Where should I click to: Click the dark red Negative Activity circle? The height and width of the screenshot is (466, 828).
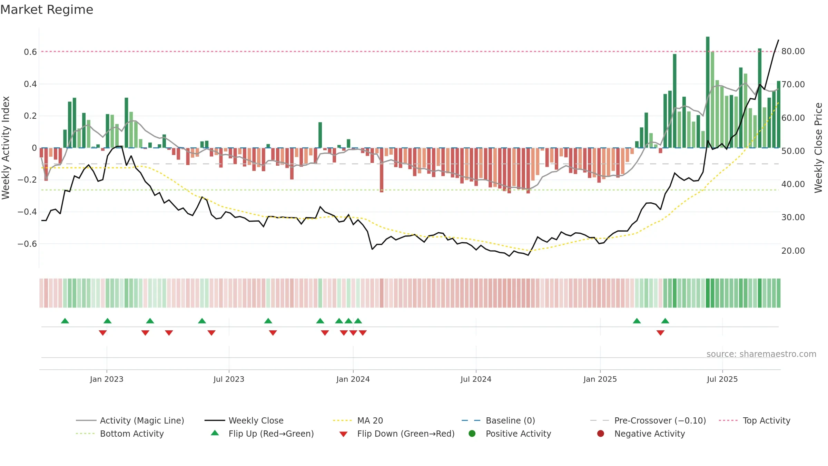pos(601,434)
